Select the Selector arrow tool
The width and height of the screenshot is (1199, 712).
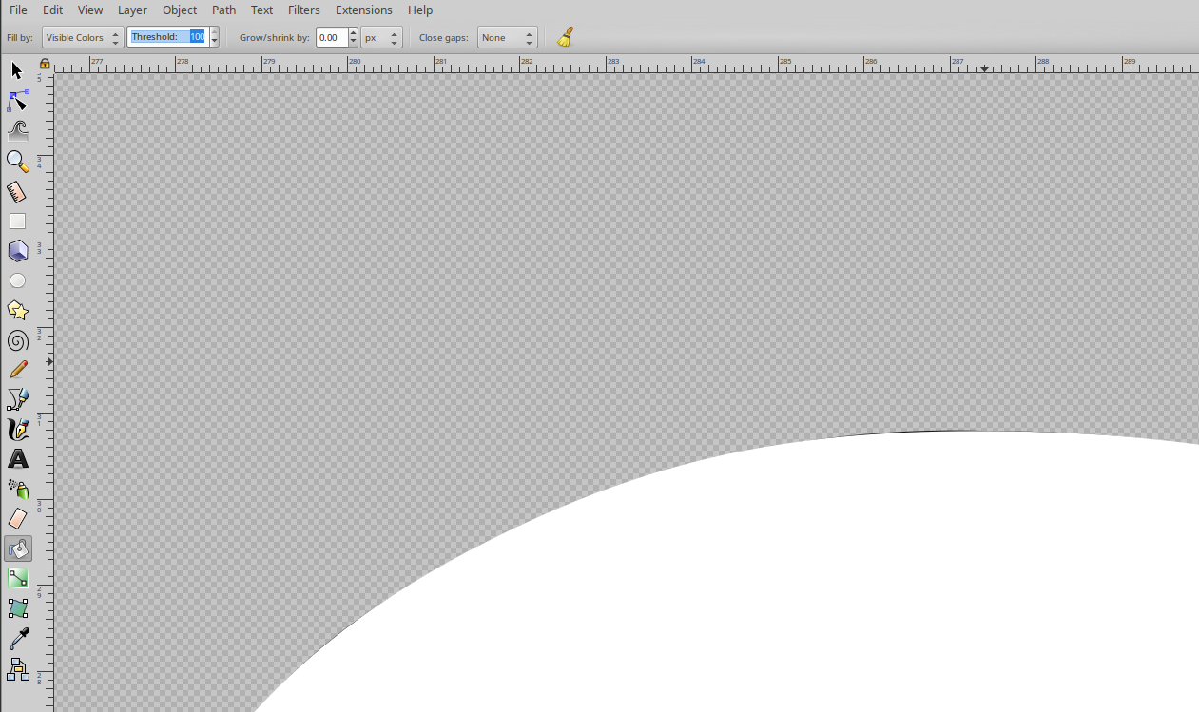16,70
